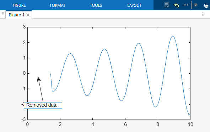Click the x-axis tick label 2
210x132 pixels.
tap(60, 124)
